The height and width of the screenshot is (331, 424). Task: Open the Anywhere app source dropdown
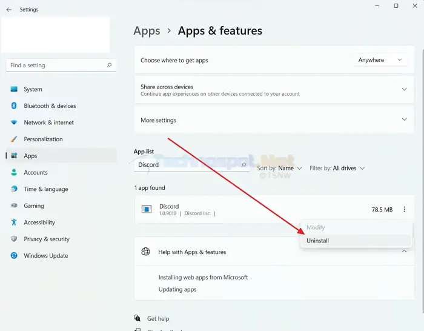380,60
